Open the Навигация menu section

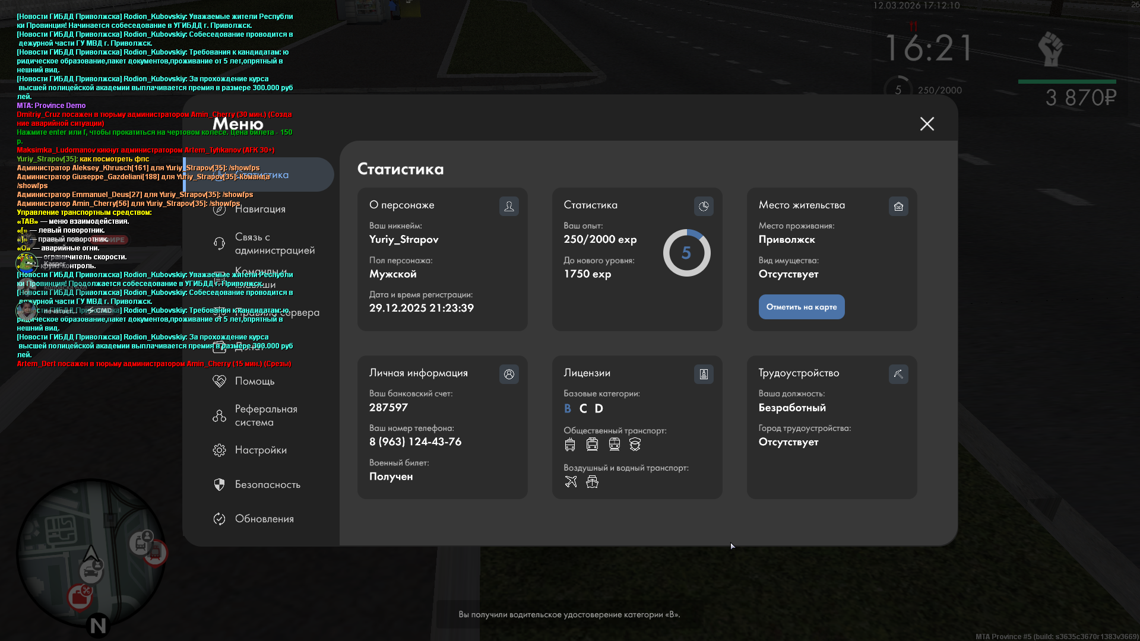point(260,209)
